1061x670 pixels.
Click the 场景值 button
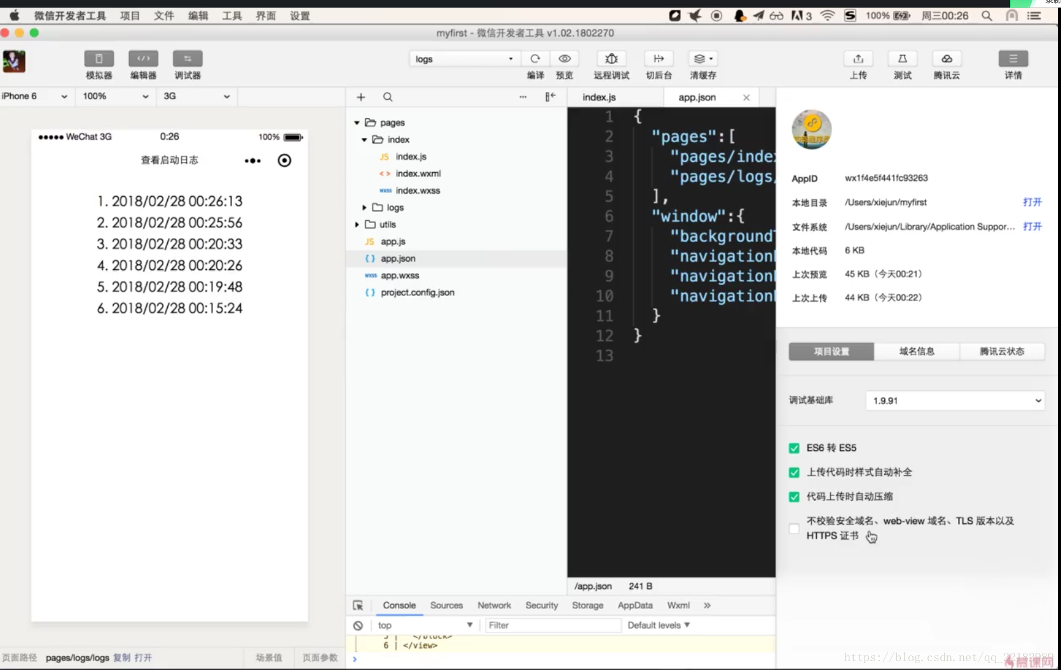click(269, 658)
